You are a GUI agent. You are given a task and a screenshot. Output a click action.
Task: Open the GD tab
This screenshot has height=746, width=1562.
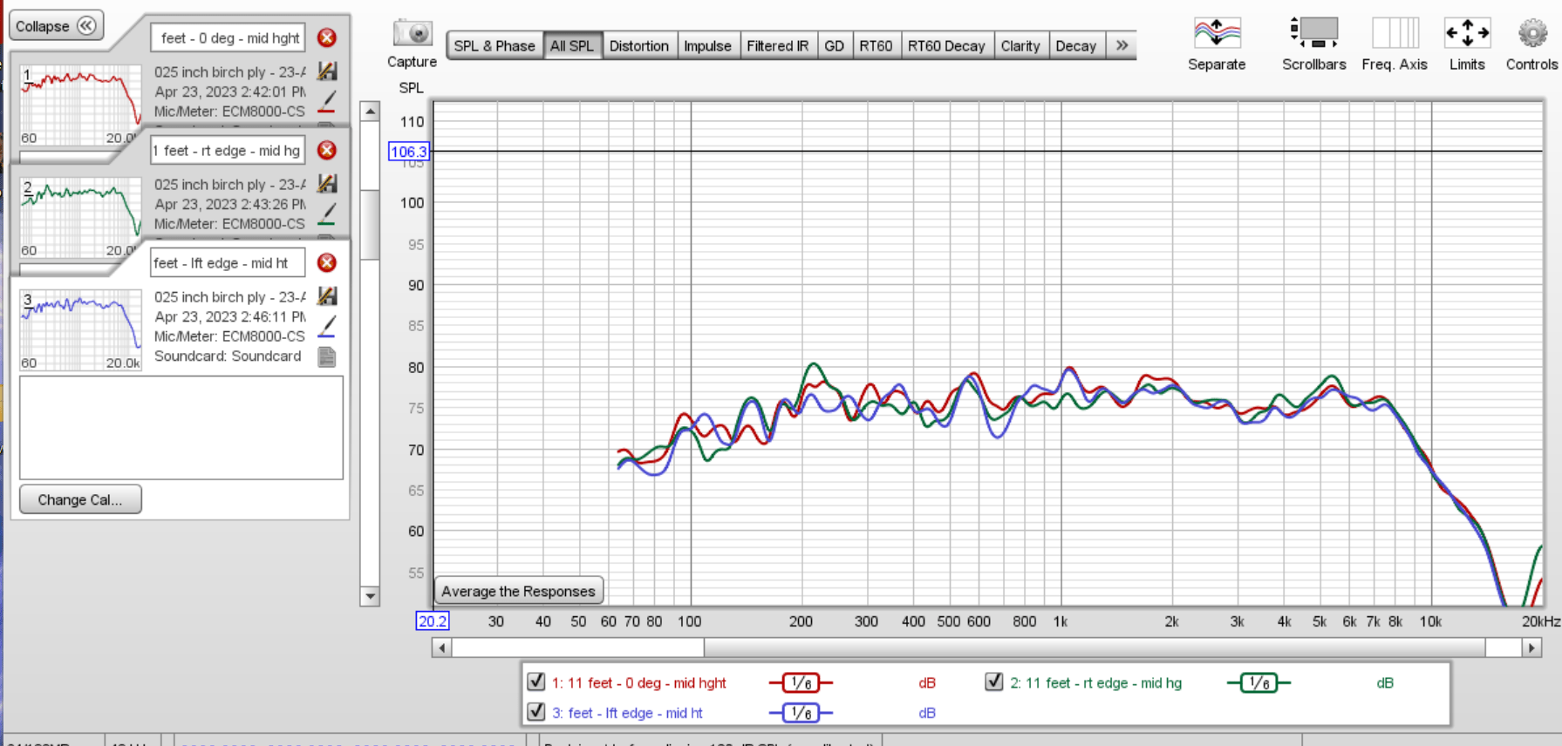tap(835, 45)
